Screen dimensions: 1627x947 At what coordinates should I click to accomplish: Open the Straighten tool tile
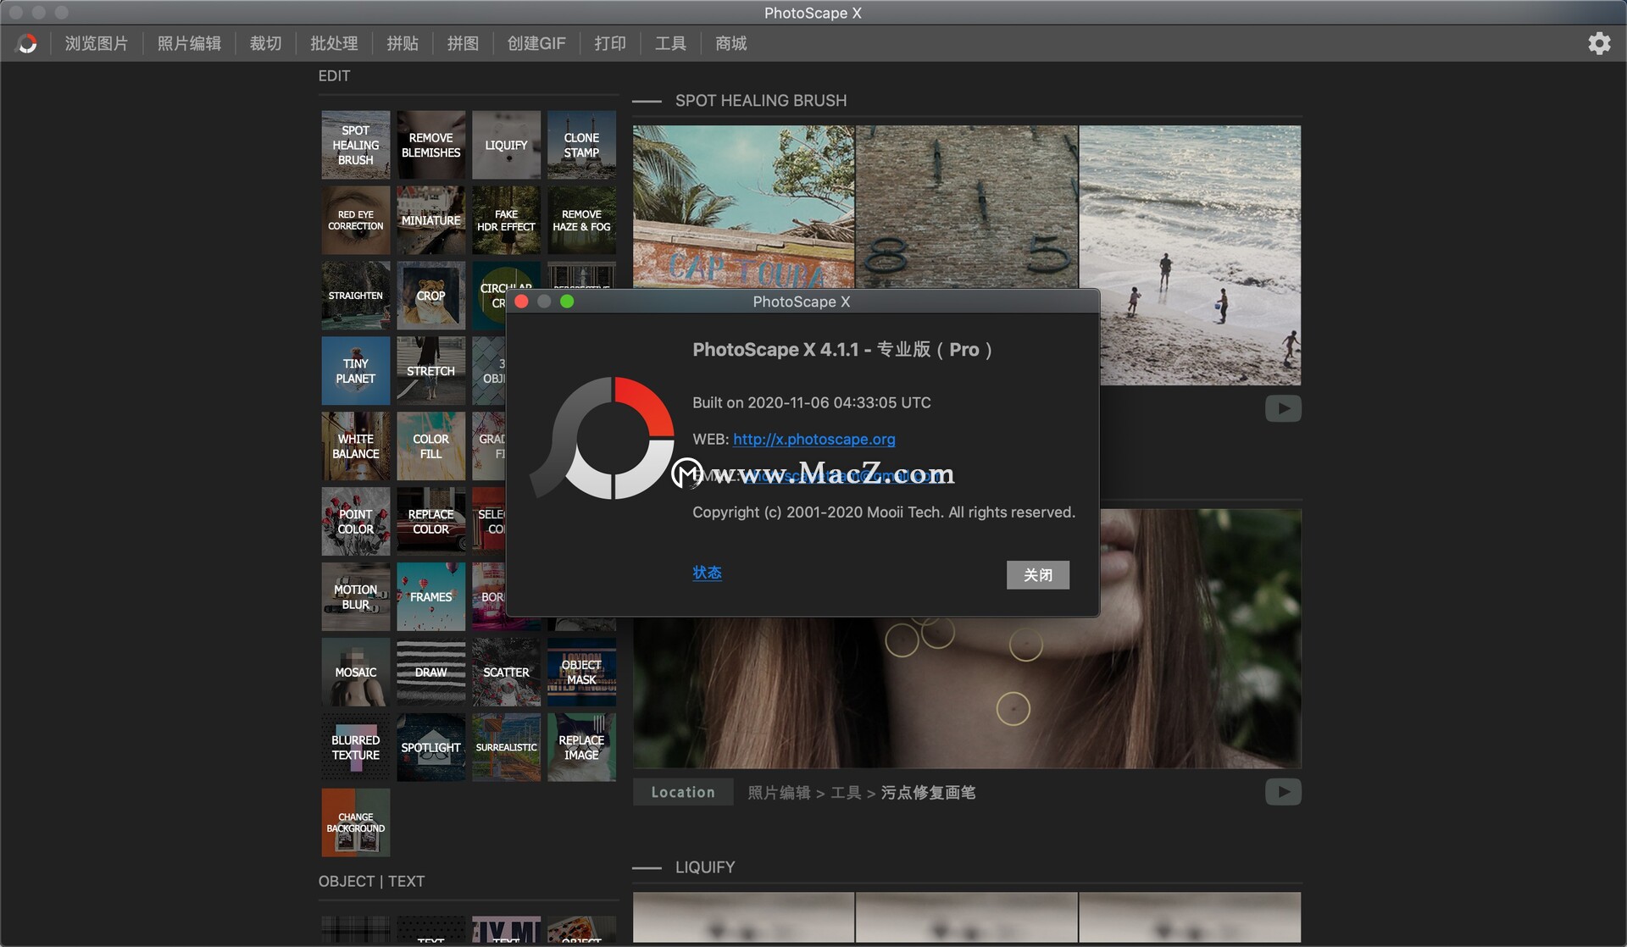(x=355, y=296)
